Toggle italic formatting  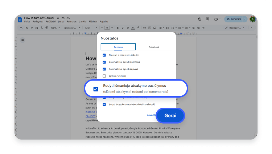click(123, 28)
